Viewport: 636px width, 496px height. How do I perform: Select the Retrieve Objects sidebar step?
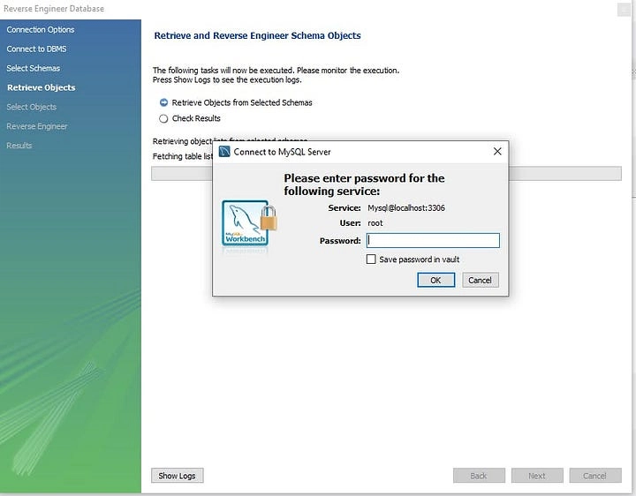point(41,87)
